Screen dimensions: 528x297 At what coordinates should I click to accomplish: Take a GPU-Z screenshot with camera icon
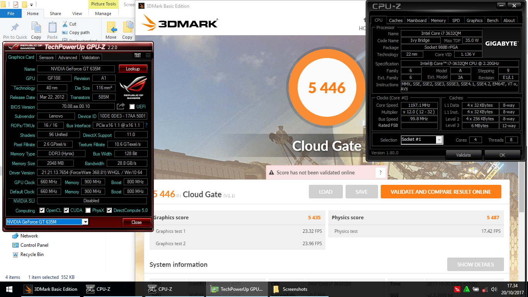137,55
